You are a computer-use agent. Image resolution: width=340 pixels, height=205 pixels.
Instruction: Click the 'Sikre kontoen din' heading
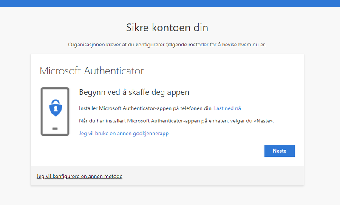(x=167, y=28)
